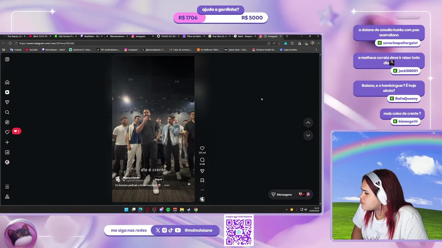The image size is (442, 248).
Task: Open 'Opportunities' bookmark
Action: tap(288, 50)
